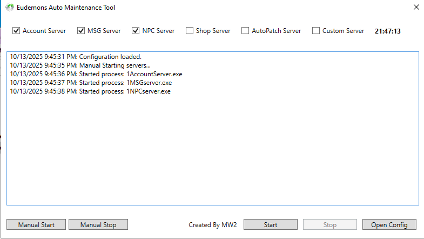Screen dimensions: 424x239
Task: Click the 'Manual Starting servers...' log entry
Action: [80, 65]
